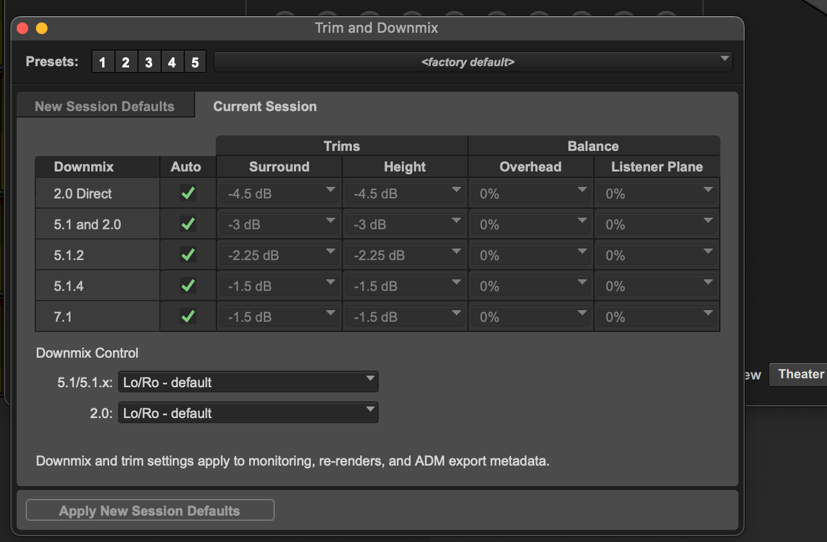827x542 pixels.
Task: Open Overhead balance dropdown for 5.1.4
Action: tap(531, 286)
